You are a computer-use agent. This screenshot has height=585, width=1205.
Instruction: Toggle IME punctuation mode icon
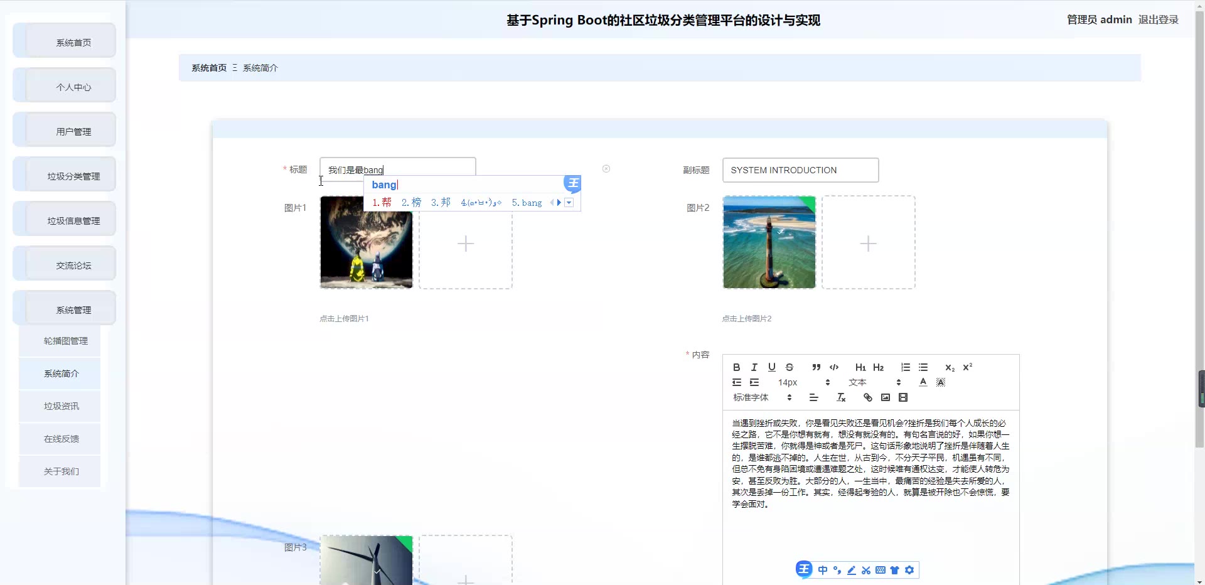click(837, 570)
